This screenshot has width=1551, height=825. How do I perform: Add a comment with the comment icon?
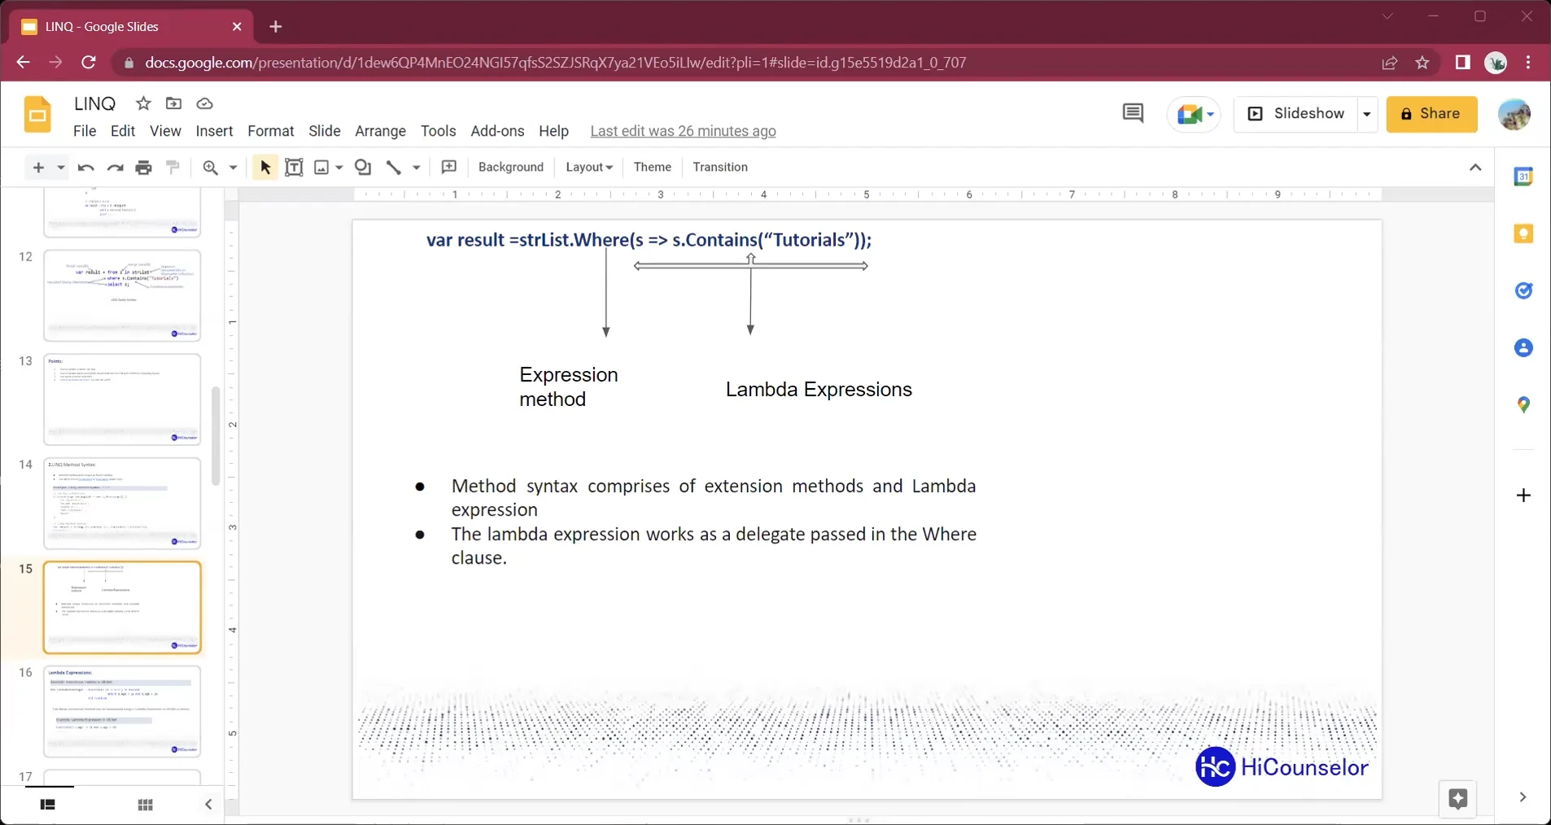448,168
